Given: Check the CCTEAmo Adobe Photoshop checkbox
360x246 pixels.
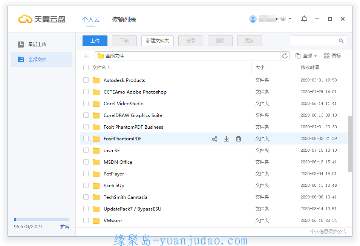Looking at the screenshot, I should tap(86, 92).
